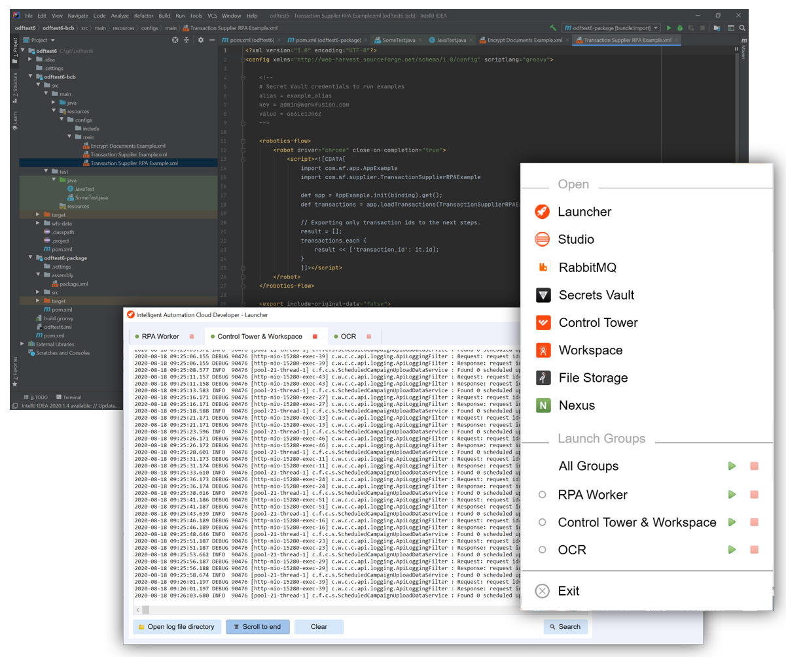Click the Debug bug icon in IntelliJ
Viewport: 786px width, 657px height.
click(681, 28)
